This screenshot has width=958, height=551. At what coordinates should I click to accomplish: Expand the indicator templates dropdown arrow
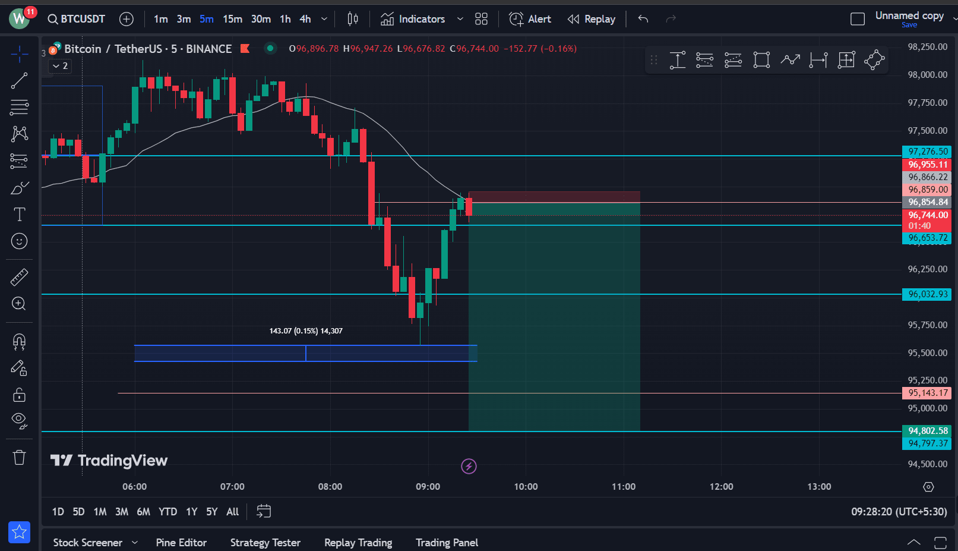click(460, 19)
